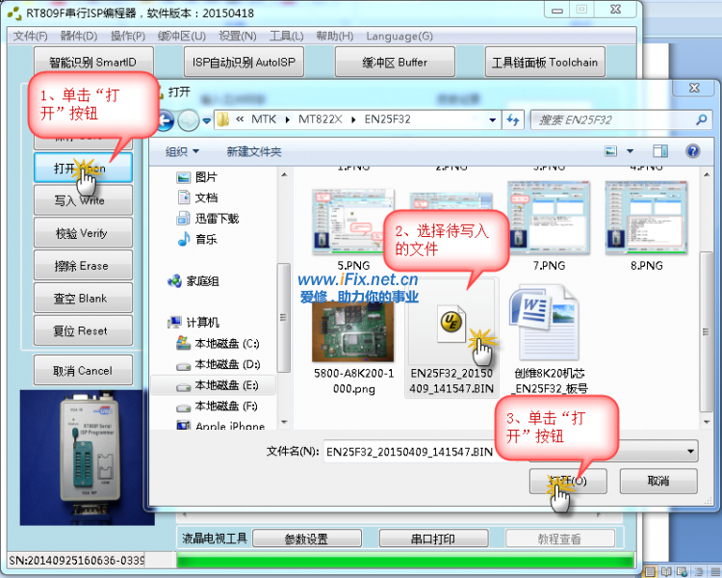
Task: Click the 取消 button in file dialog
Action: [x=658, y=481]
